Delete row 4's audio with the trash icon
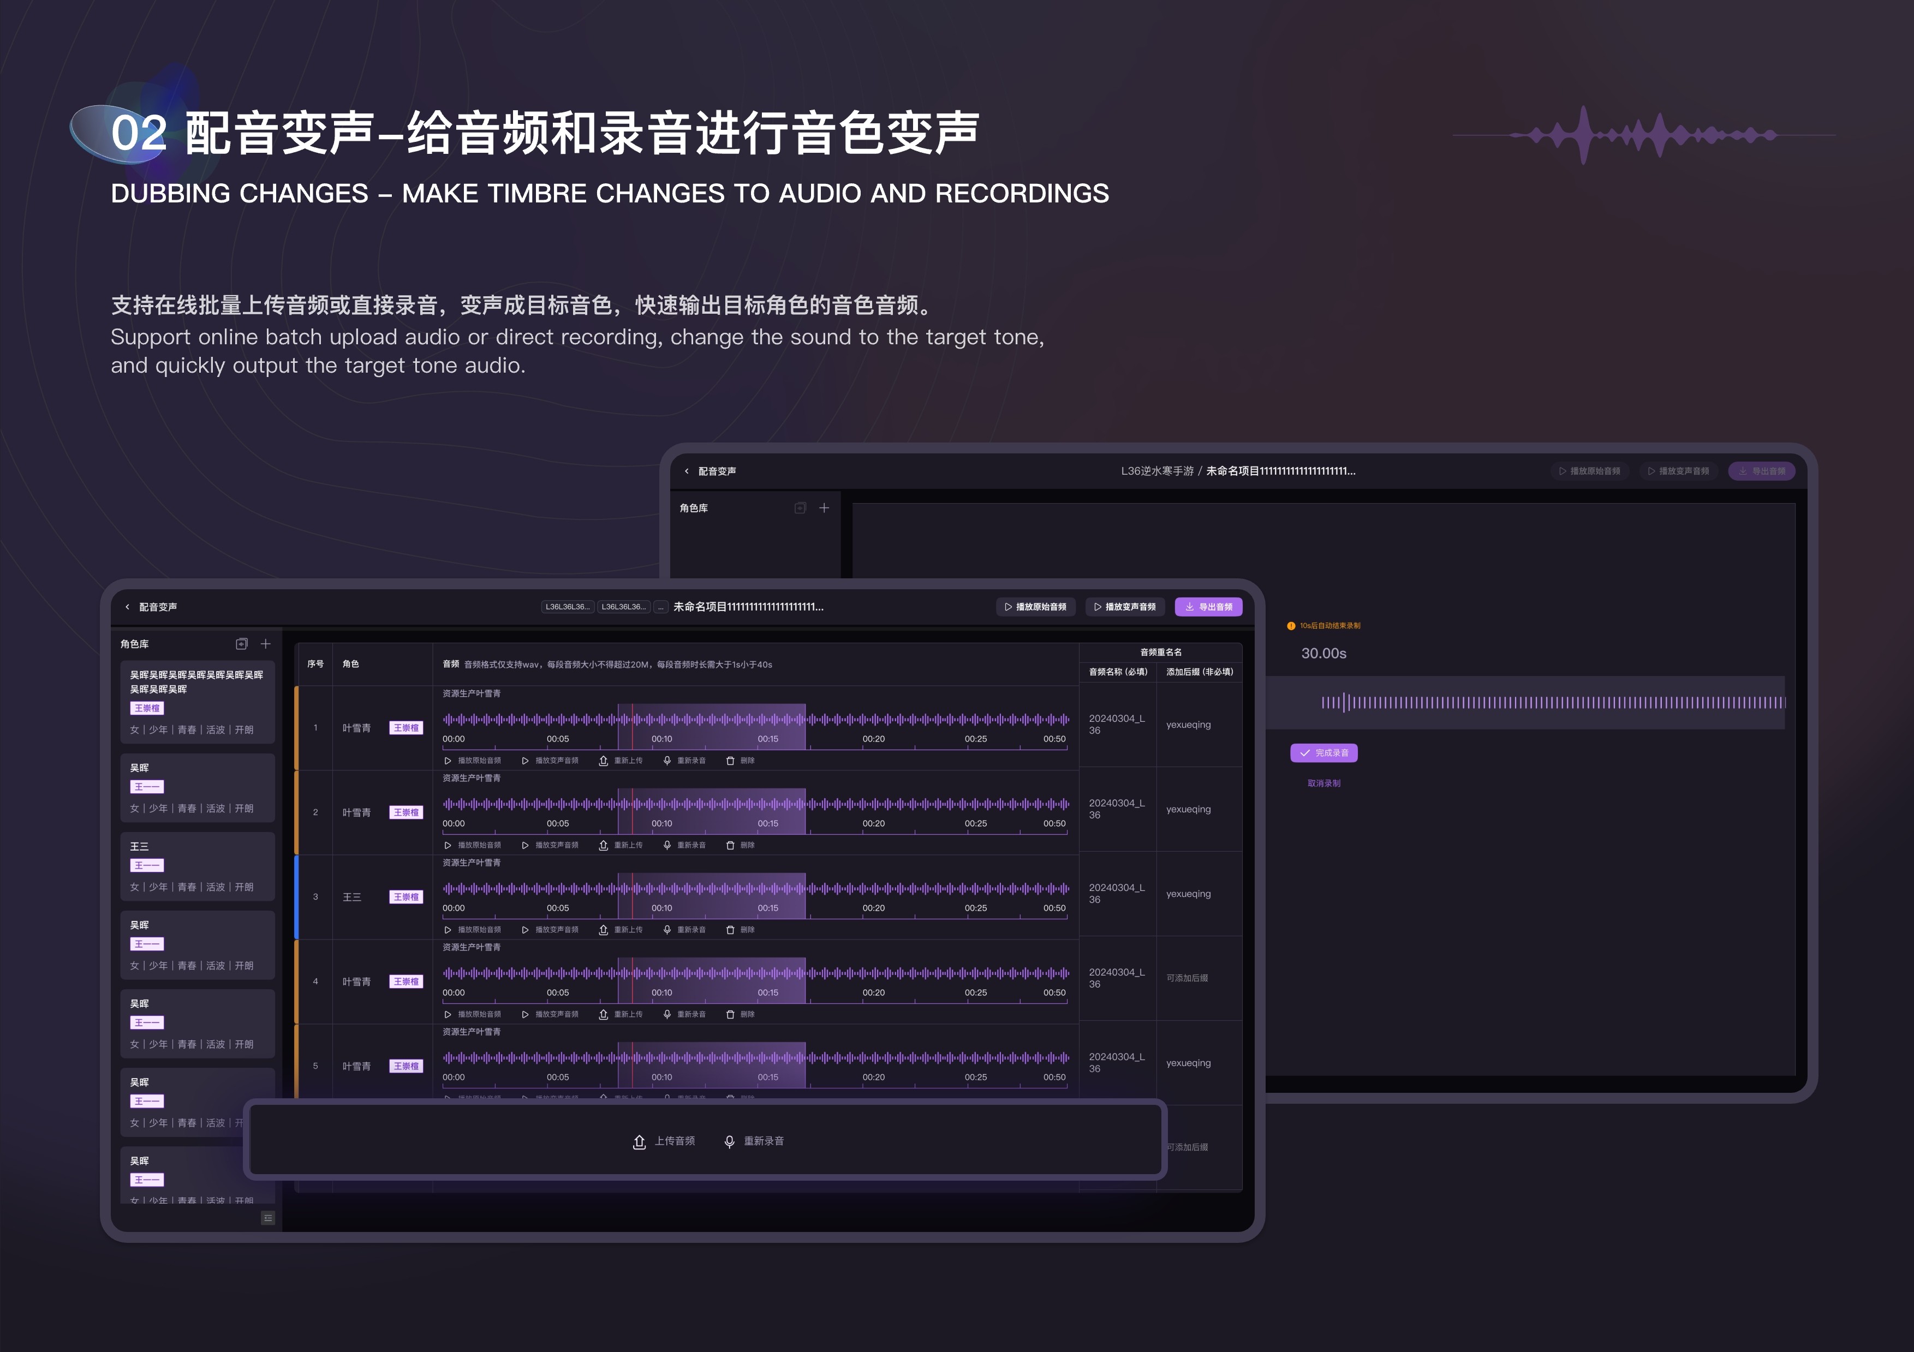Image resolution: width=1914 pixels, height=1352 pixels. tap(730, 1014)
